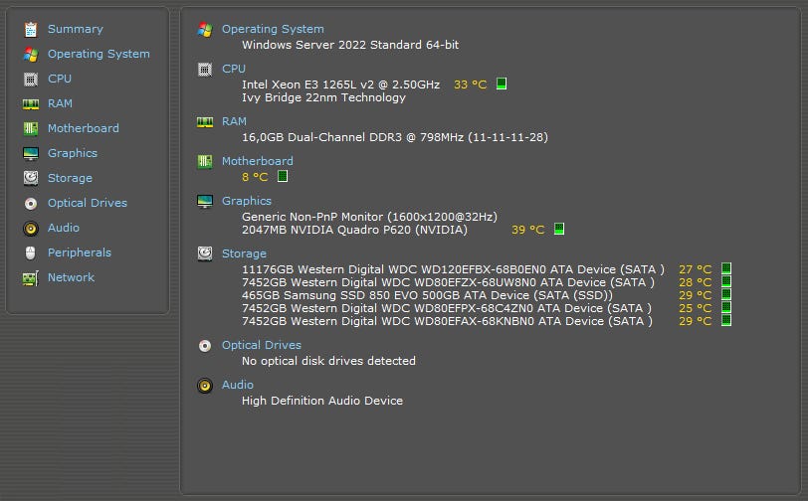The height and width of the screenshot is (501, 808).
Task: Go to the Network sidebar section
Action: 71,277
